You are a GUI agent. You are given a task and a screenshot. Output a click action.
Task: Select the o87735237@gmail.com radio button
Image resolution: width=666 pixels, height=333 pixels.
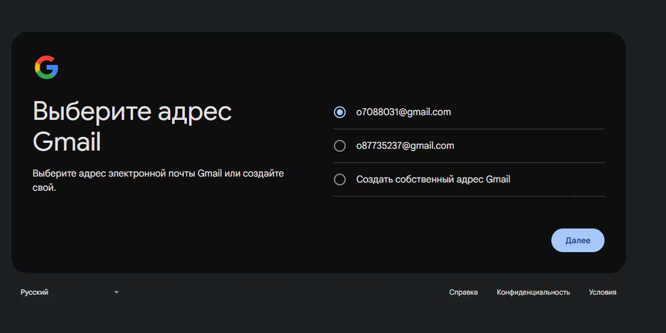(339, 145)
